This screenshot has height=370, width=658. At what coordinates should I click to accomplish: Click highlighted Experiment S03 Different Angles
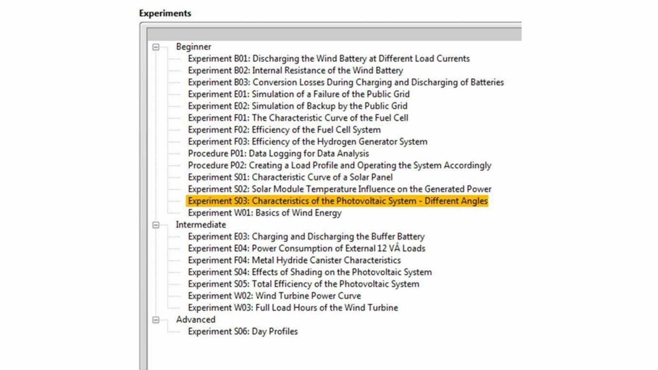pos(337,201)
